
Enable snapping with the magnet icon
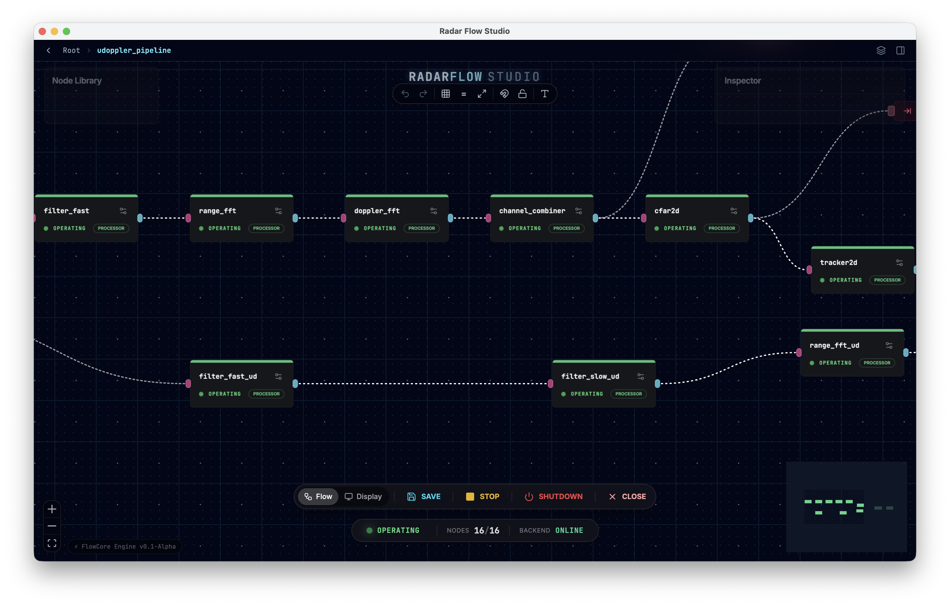(x=504, y=94)
